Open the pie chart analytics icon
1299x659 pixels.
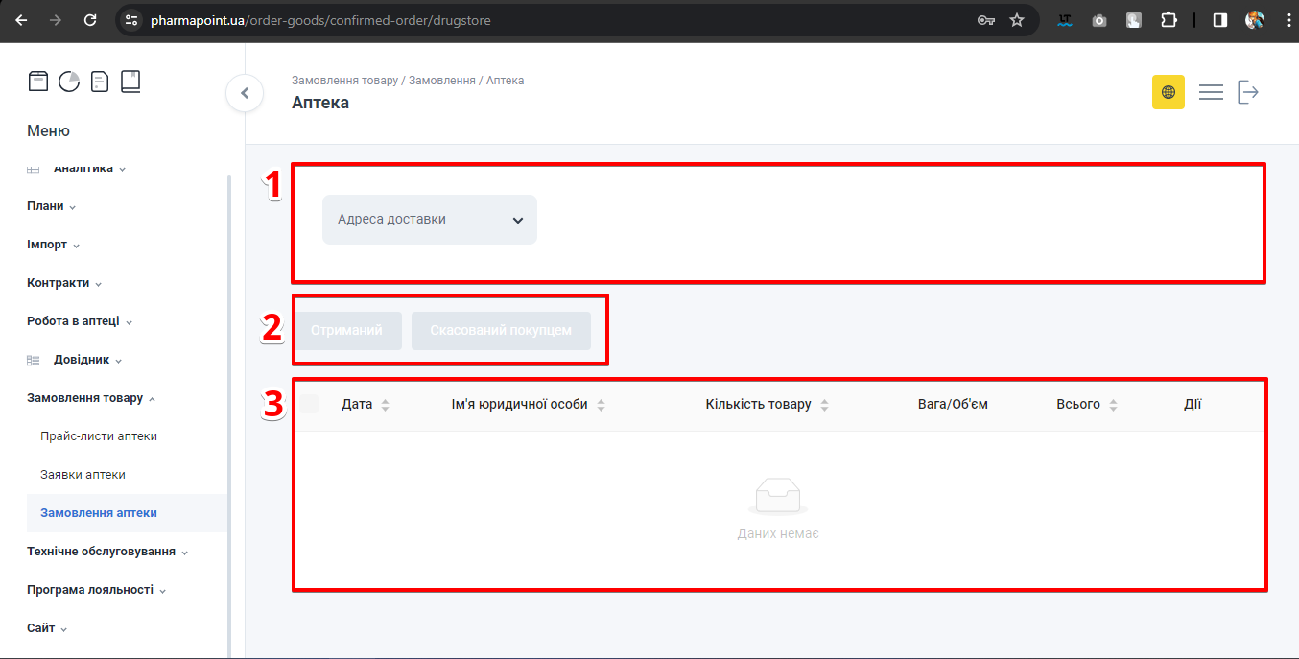69,82
